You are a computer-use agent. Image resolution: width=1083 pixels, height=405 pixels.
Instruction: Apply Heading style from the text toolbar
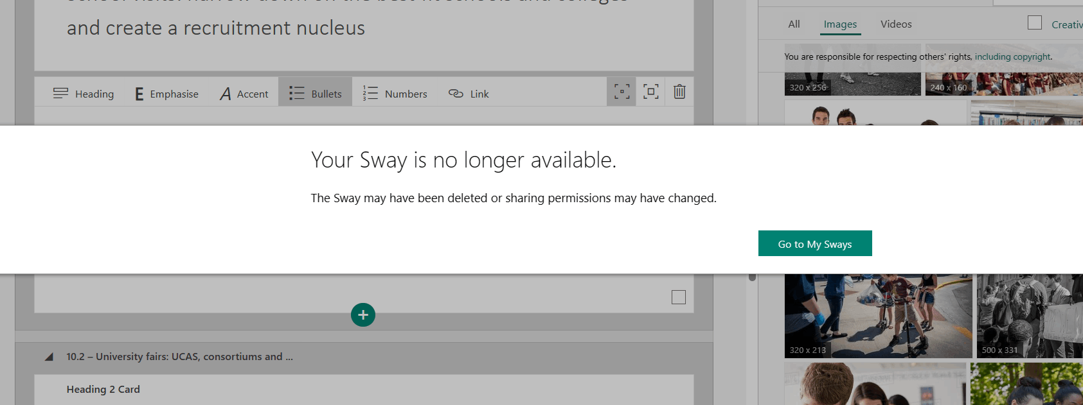tap(84, 94)
